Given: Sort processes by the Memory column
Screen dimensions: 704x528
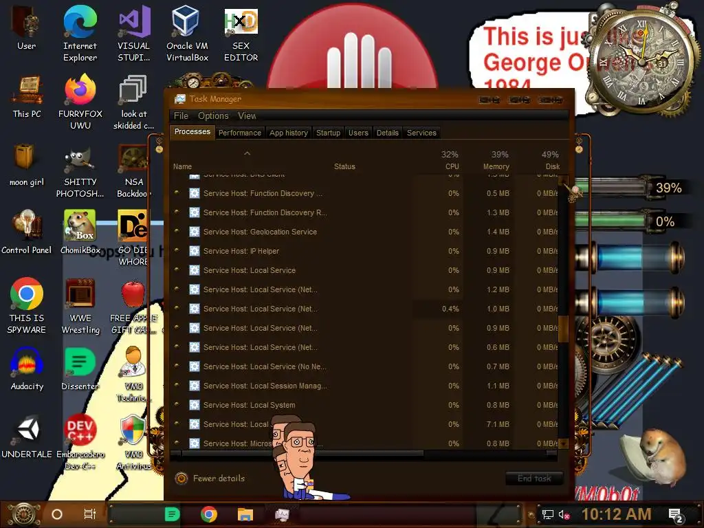Looking at the screenshot, I should [496, 160].
